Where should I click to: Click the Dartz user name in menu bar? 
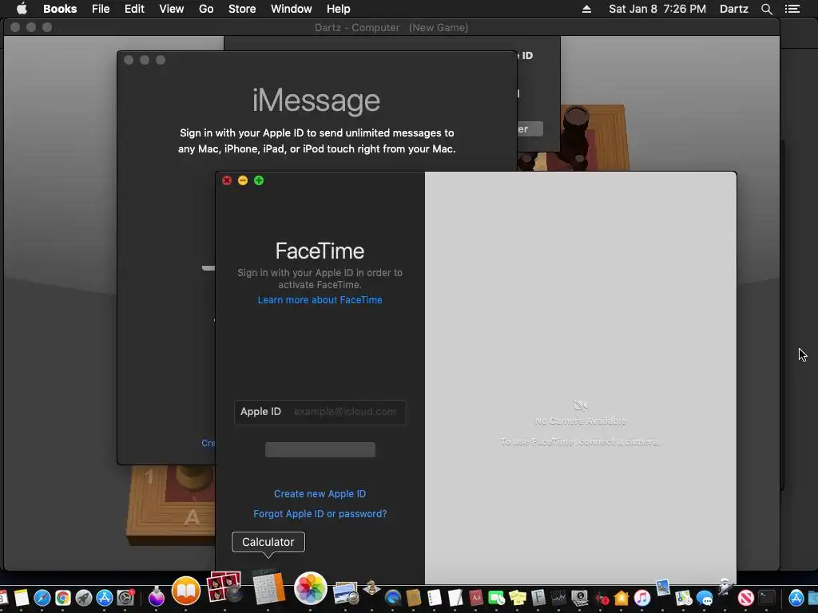tap(733, 9)
